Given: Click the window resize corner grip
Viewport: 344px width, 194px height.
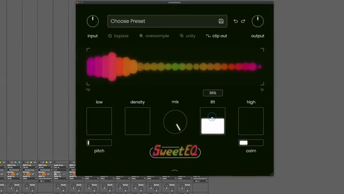Looking at the screenshot, I should 271,174.
